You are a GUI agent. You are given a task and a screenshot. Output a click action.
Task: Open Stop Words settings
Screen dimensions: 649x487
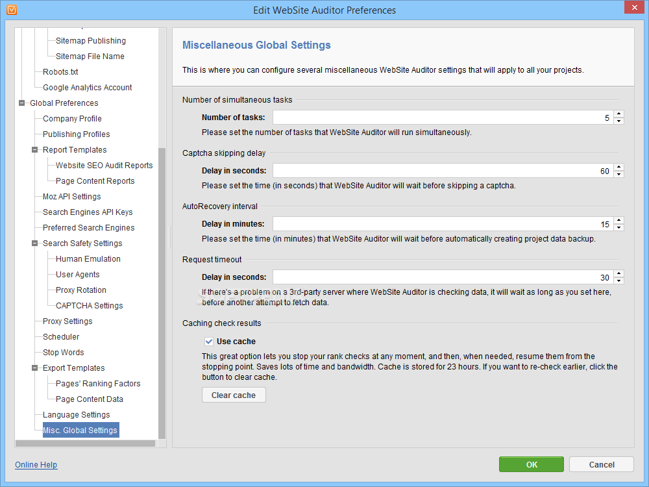64,353
